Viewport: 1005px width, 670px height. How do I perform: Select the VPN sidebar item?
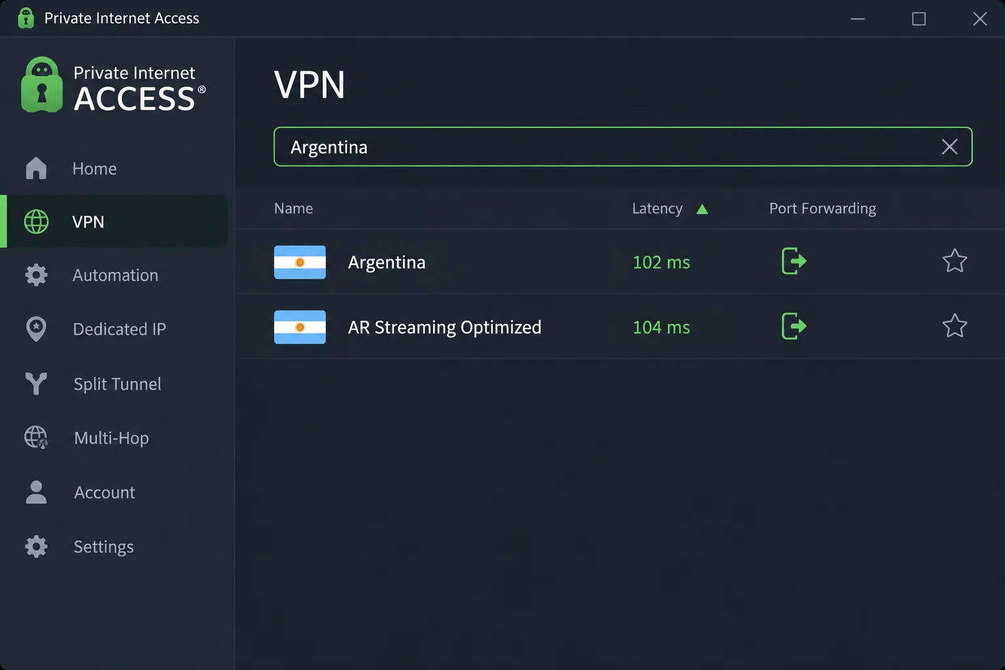(x=115, y=221)
